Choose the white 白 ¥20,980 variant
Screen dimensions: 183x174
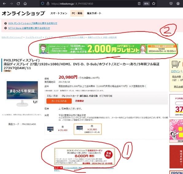point(88,129)
